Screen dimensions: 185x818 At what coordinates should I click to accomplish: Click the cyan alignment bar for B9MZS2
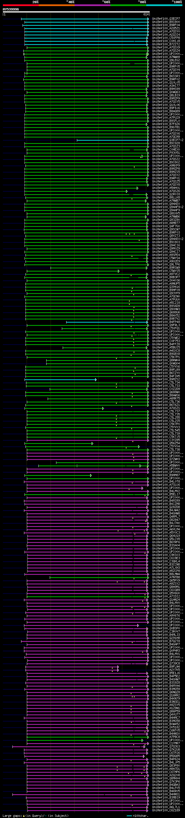point(61,380)
